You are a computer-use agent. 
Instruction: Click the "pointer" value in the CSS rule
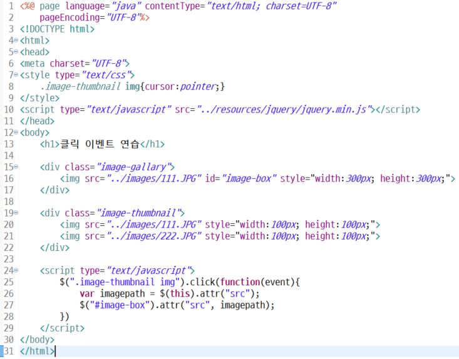pyautogui.click(x=198, y=86)
